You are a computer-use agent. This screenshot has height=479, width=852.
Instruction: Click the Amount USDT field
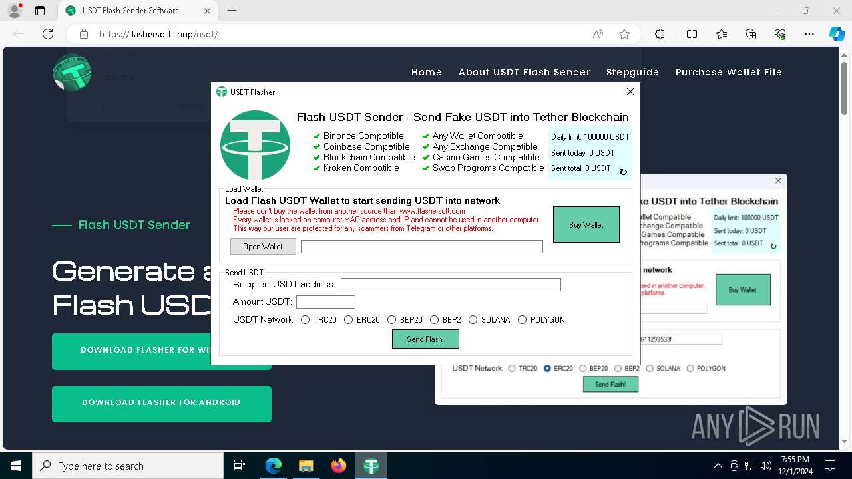(x=325, y=302)
